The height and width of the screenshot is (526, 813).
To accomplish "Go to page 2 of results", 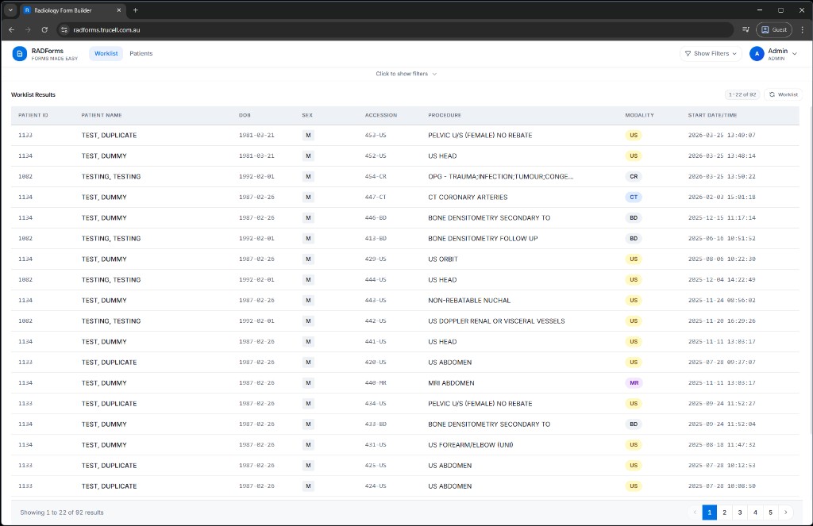I will pos(724,513).
